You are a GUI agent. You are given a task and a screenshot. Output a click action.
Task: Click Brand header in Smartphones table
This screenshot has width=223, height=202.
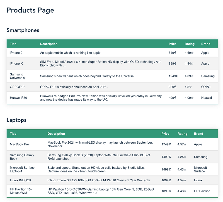point(206,44)
